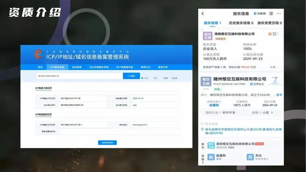Open legal representative 赵重阳 link

point(214,105)
